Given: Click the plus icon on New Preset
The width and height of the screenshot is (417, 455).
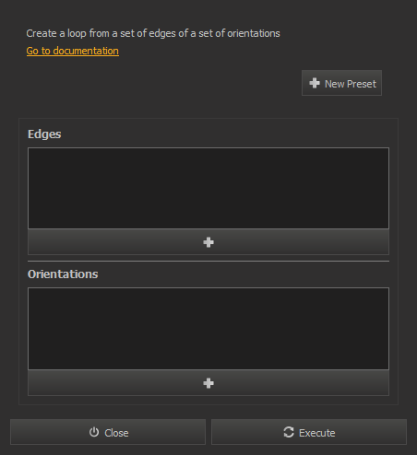Looking at the screenshot, I should [315, 83].
